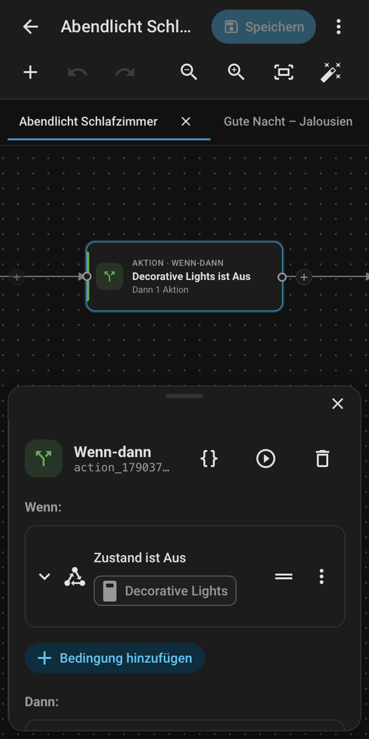Auto-arrange nodes with the magic wand
Image resolution: width=369 pixels, height=739 pixels.
click(330, 72)
